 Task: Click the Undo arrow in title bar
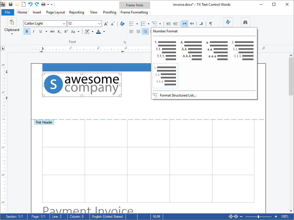tap(30, 4)
